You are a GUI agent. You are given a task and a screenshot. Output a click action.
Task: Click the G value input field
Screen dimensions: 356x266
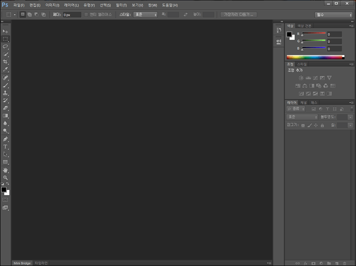tap(334, 41)
